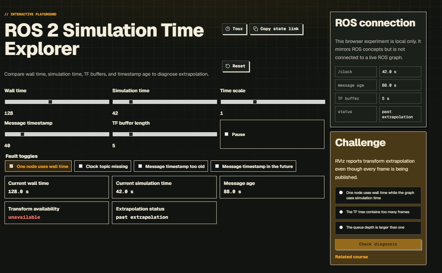The image size is (442, 273).
Task: Click the 'TF buffer' label cell
Action: click(x=356, y=98)
